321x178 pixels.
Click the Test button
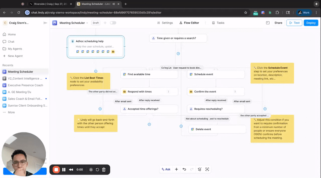click(294, 23)
